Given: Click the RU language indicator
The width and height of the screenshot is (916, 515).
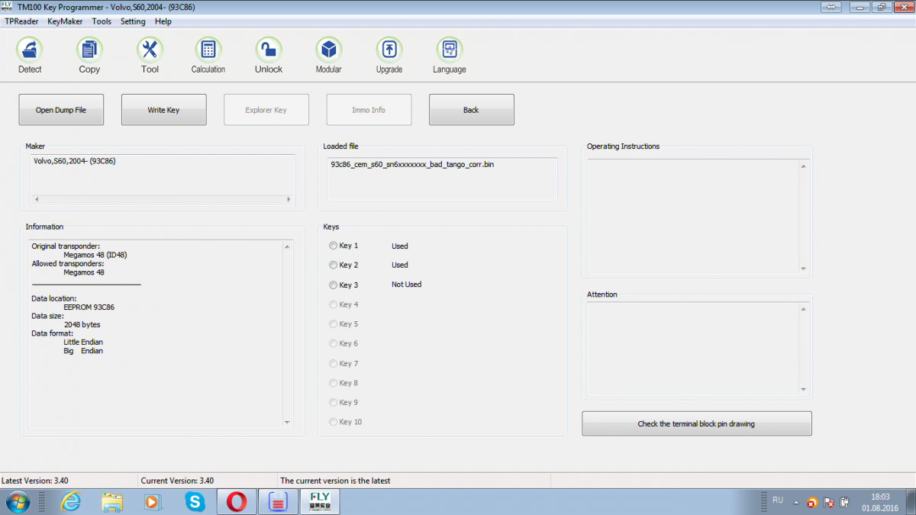Looking at the screenshot, I should pos(778,501).
